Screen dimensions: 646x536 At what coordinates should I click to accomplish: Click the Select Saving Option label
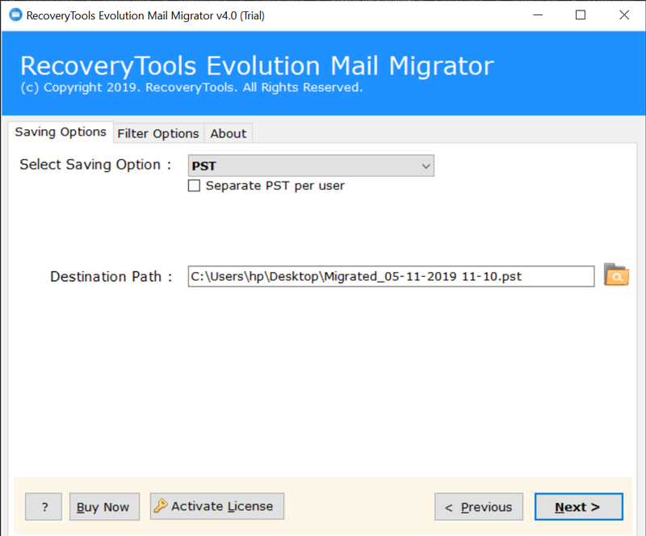[x=95, y=165]
